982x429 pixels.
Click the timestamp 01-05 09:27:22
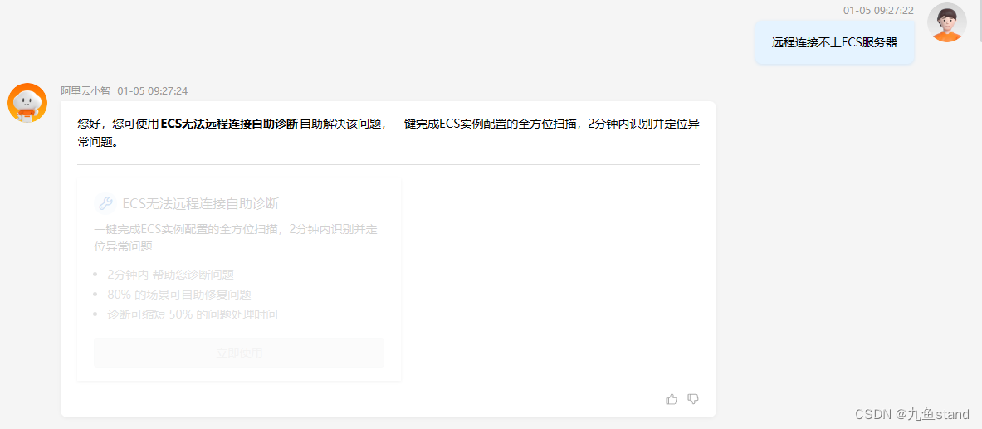(878, 11)
